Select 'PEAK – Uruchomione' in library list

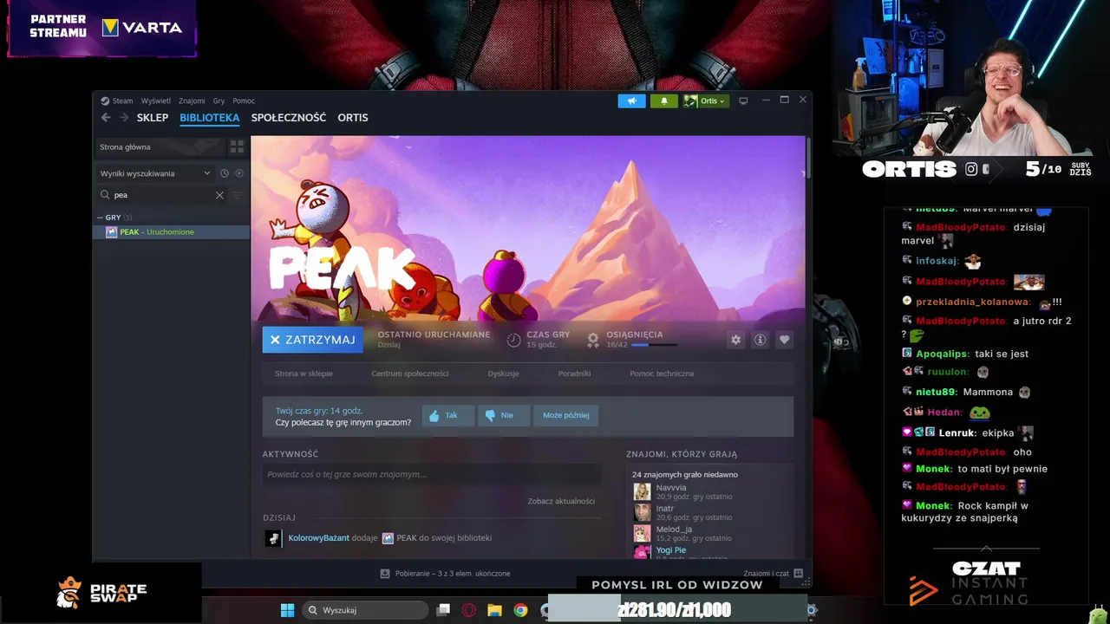[172, 232]
